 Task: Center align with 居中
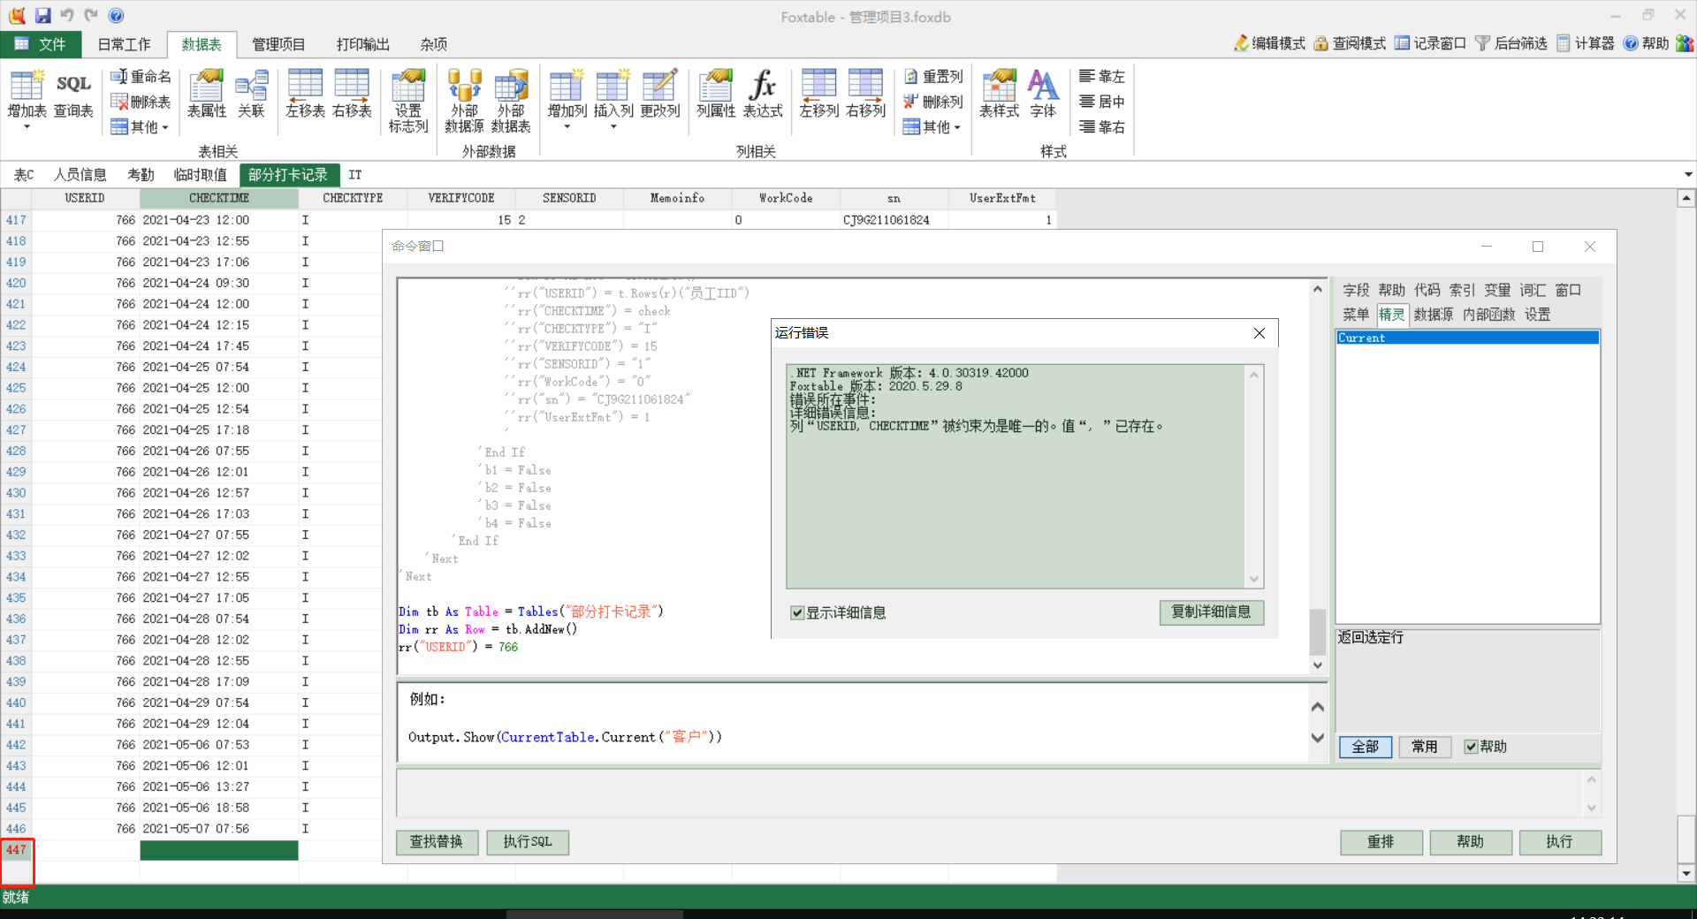pos(1102,102)
